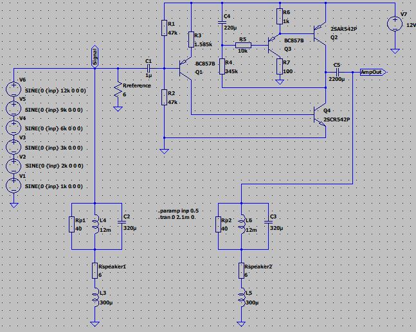The image size is (416, 332).
Task: Select capacitor C2 320µ symbol
Action: [x=122, y=222]
